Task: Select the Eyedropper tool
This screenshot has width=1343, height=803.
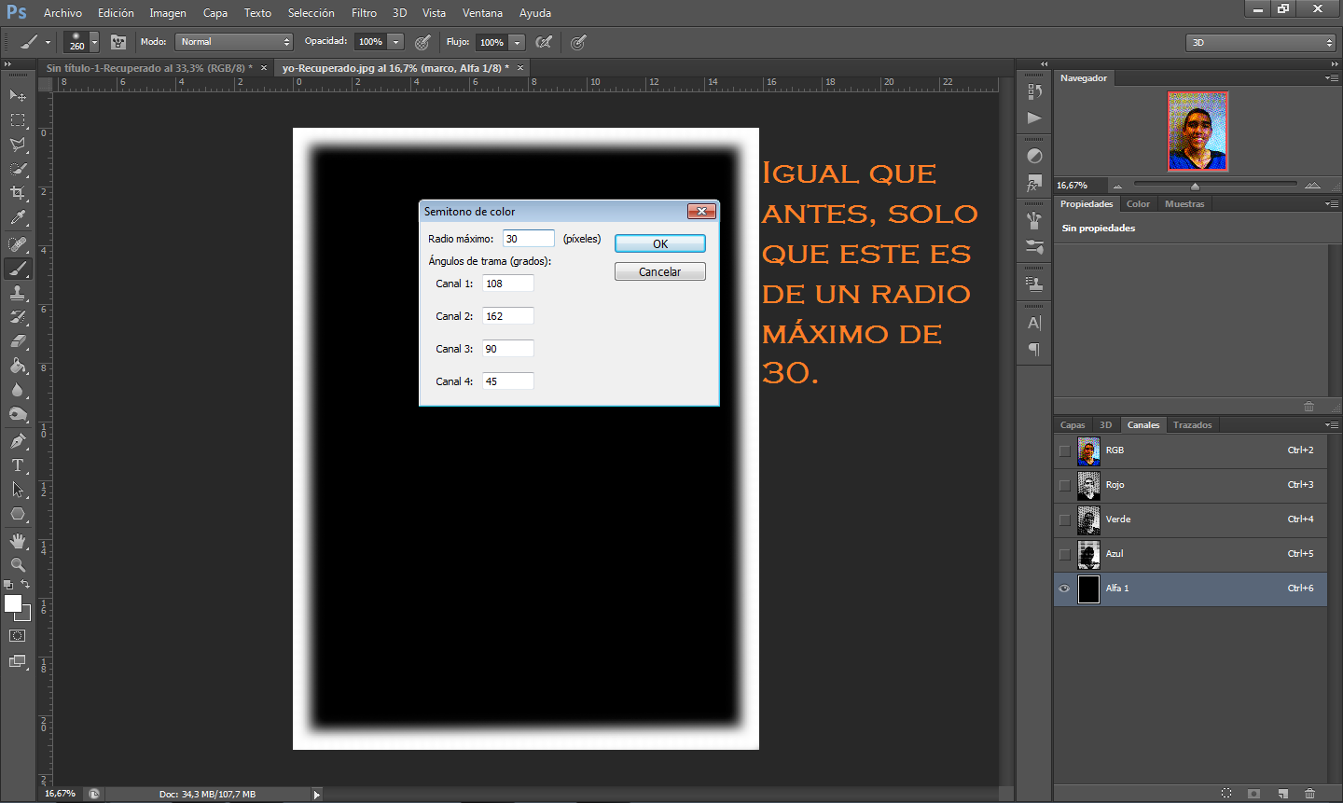Action: point(18,217)
